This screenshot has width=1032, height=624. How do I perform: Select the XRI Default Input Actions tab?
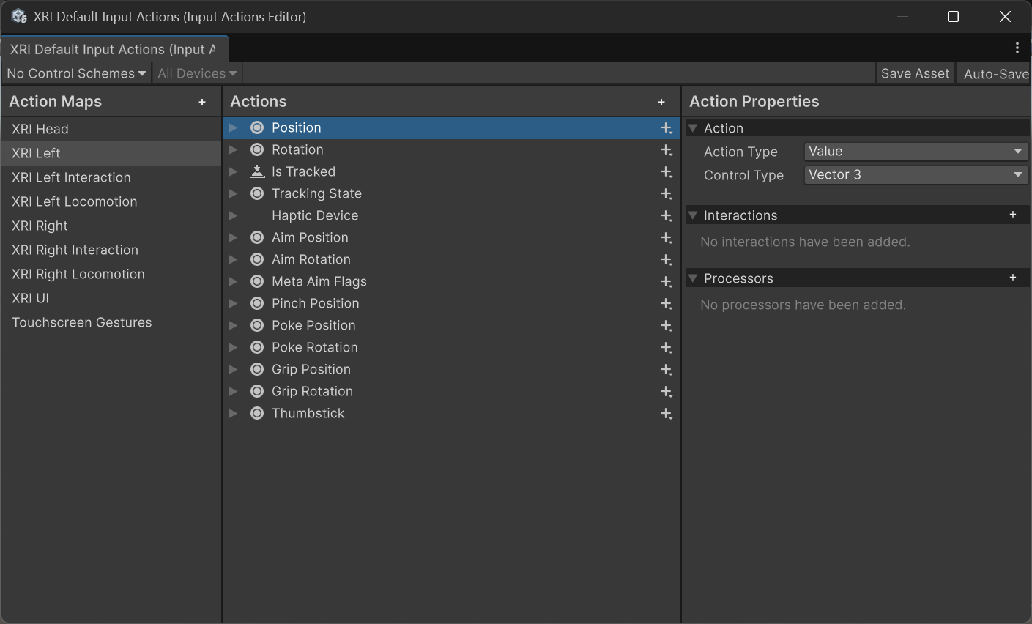[x=114, y=49]
